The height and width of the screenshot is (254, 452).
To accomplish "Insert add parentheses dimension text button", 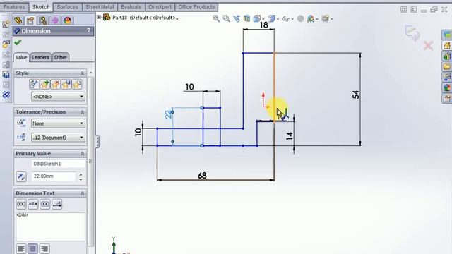I will coord(21,204).
